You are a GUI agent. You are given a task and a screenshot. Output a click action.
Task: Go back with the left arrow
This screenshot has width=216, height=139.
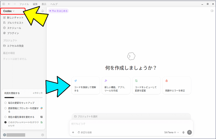pyautogui.click(x=9, y=4)
